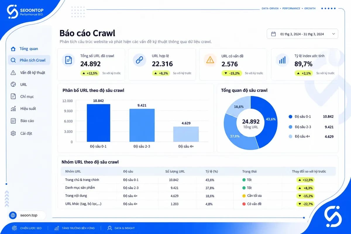Screen dimensions: 351x234
Task: Click the Thay đổi so với kỳ trước header
Action: click(x=309, y=171)
